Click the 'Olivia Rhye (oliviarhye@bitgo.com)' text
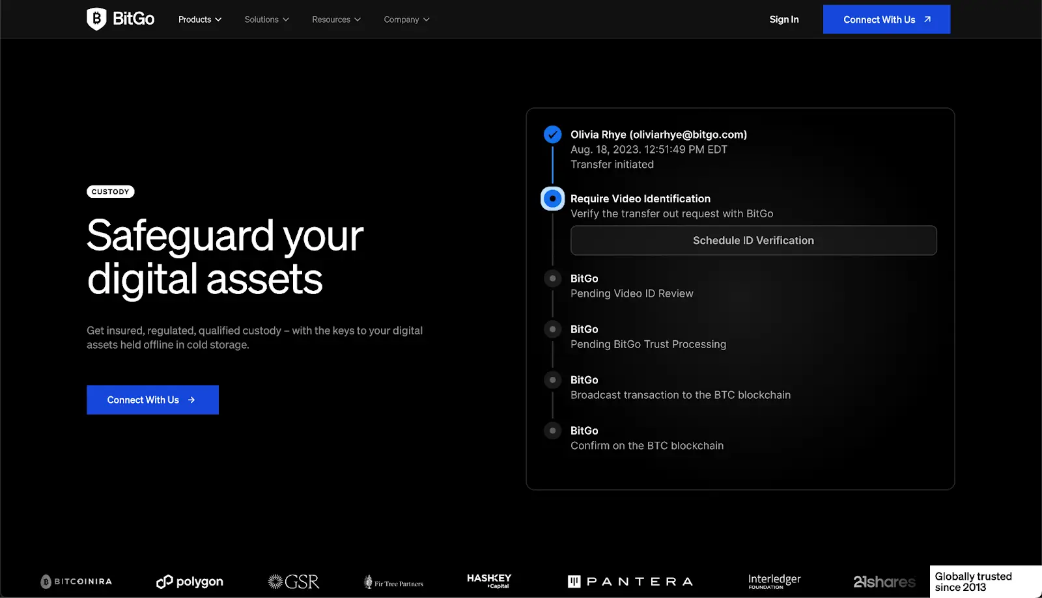The height and width of the screenshot is (598, 1042). [x=658, y=135]
